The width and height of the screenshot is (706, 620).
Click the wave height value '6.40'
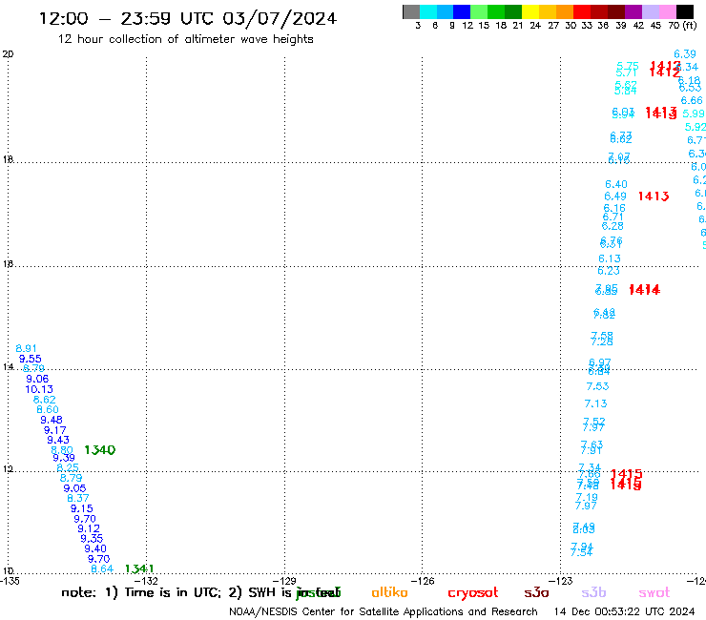pos(616,184)
